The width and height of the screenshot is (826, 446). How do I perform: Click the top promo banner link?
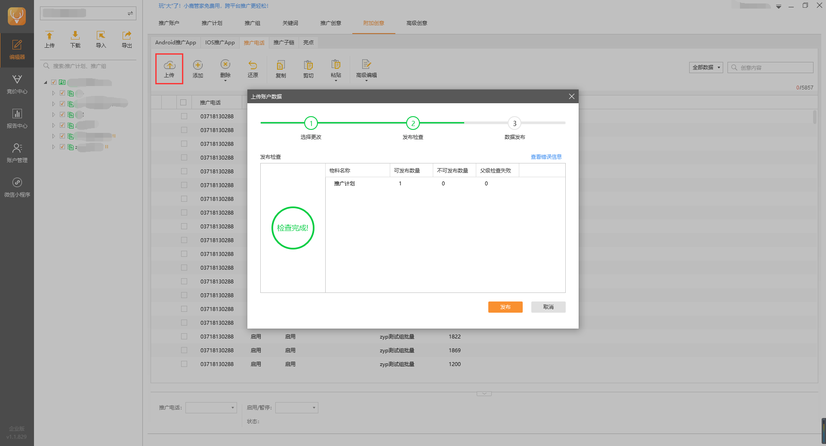(213, 6)
